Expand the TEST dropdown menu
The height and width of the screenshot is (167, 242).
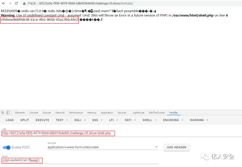coord(62,120)
